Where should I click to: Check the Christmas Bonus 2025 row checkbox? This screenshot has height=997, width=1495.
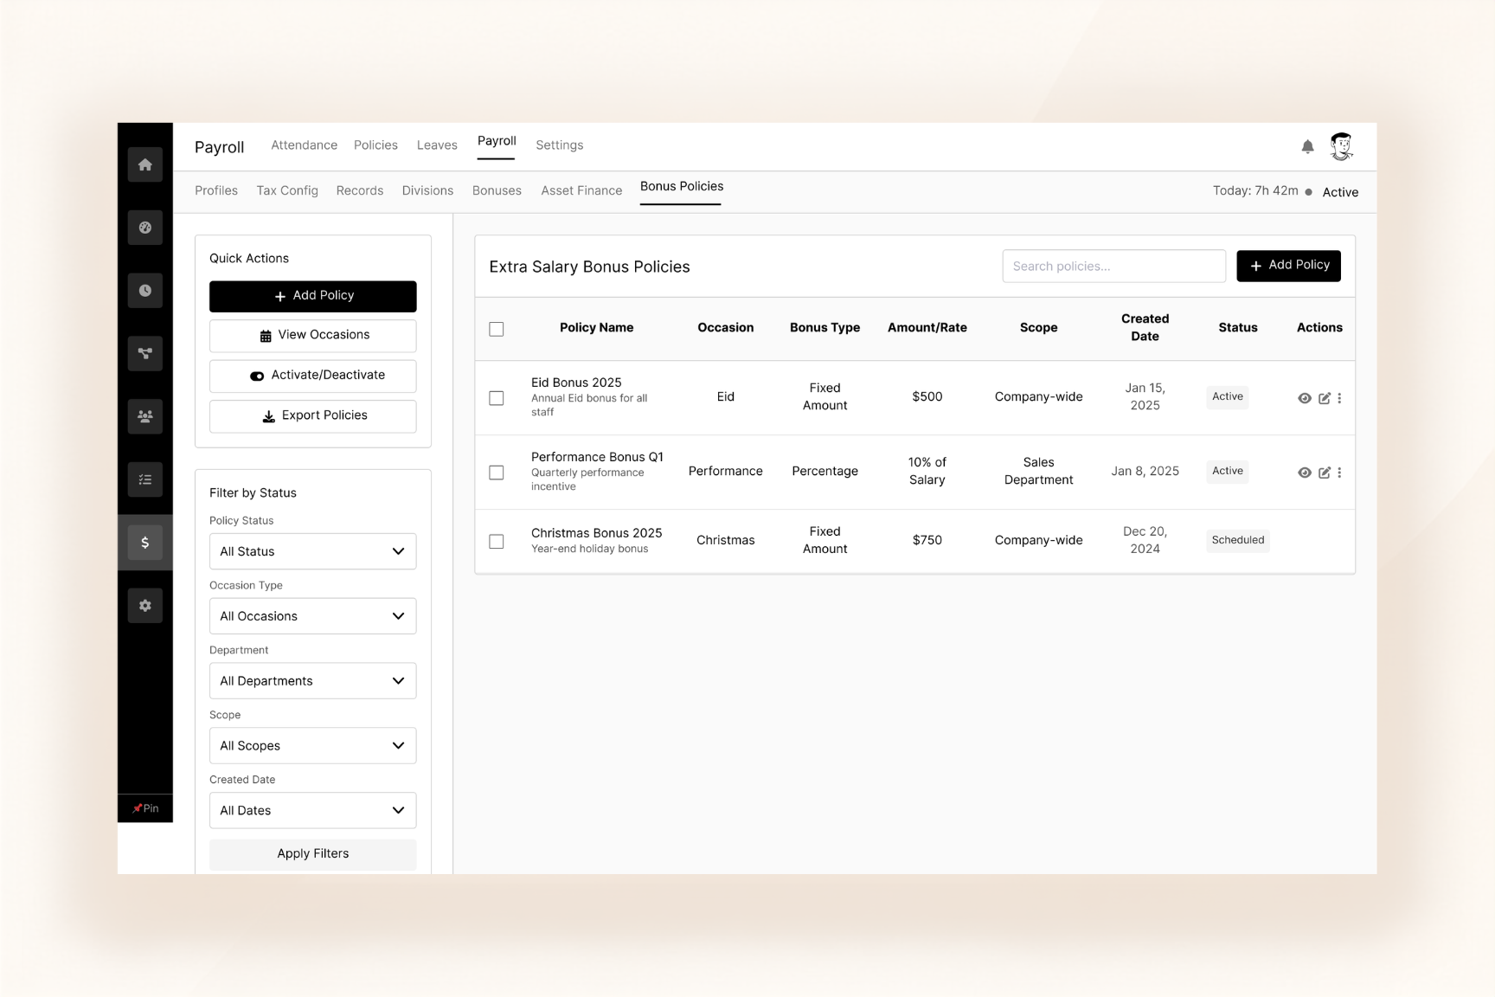click(x=497, y=542)
